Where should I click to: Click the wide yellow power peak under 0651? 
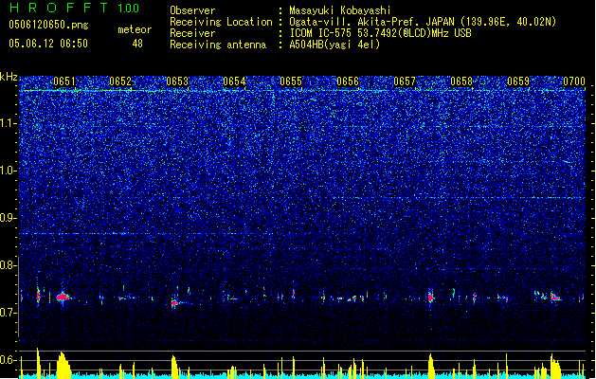click(x=63, y=366)
